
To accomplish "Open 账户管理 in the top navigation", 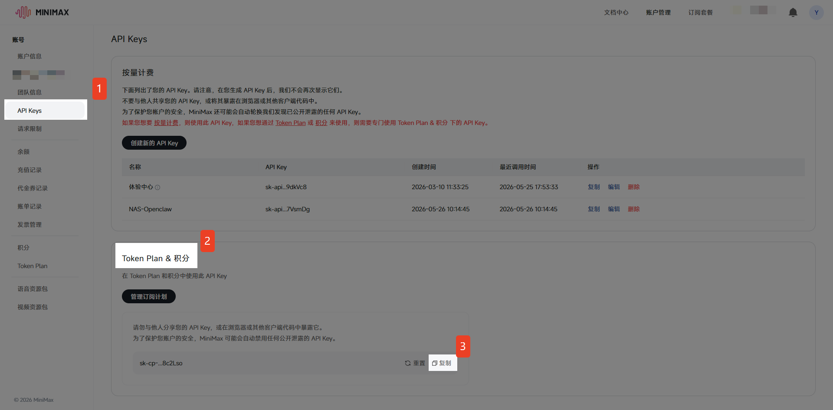I will (658, 13).
